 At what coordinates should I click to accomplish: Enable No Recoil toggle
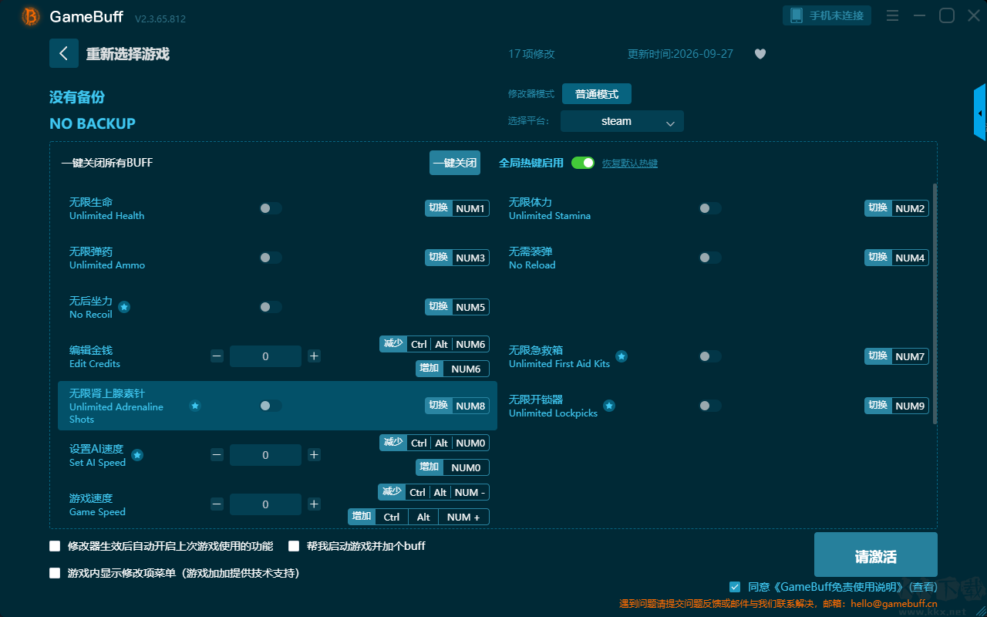pos(271,307)
